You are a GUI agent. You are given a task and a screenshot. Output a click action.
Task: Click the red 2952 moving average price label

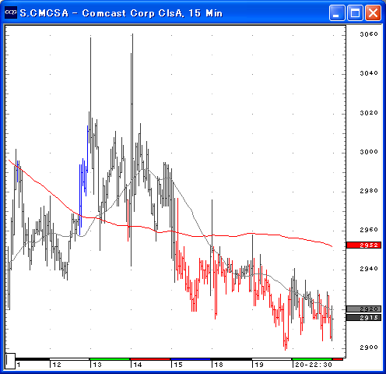point(364,245)
